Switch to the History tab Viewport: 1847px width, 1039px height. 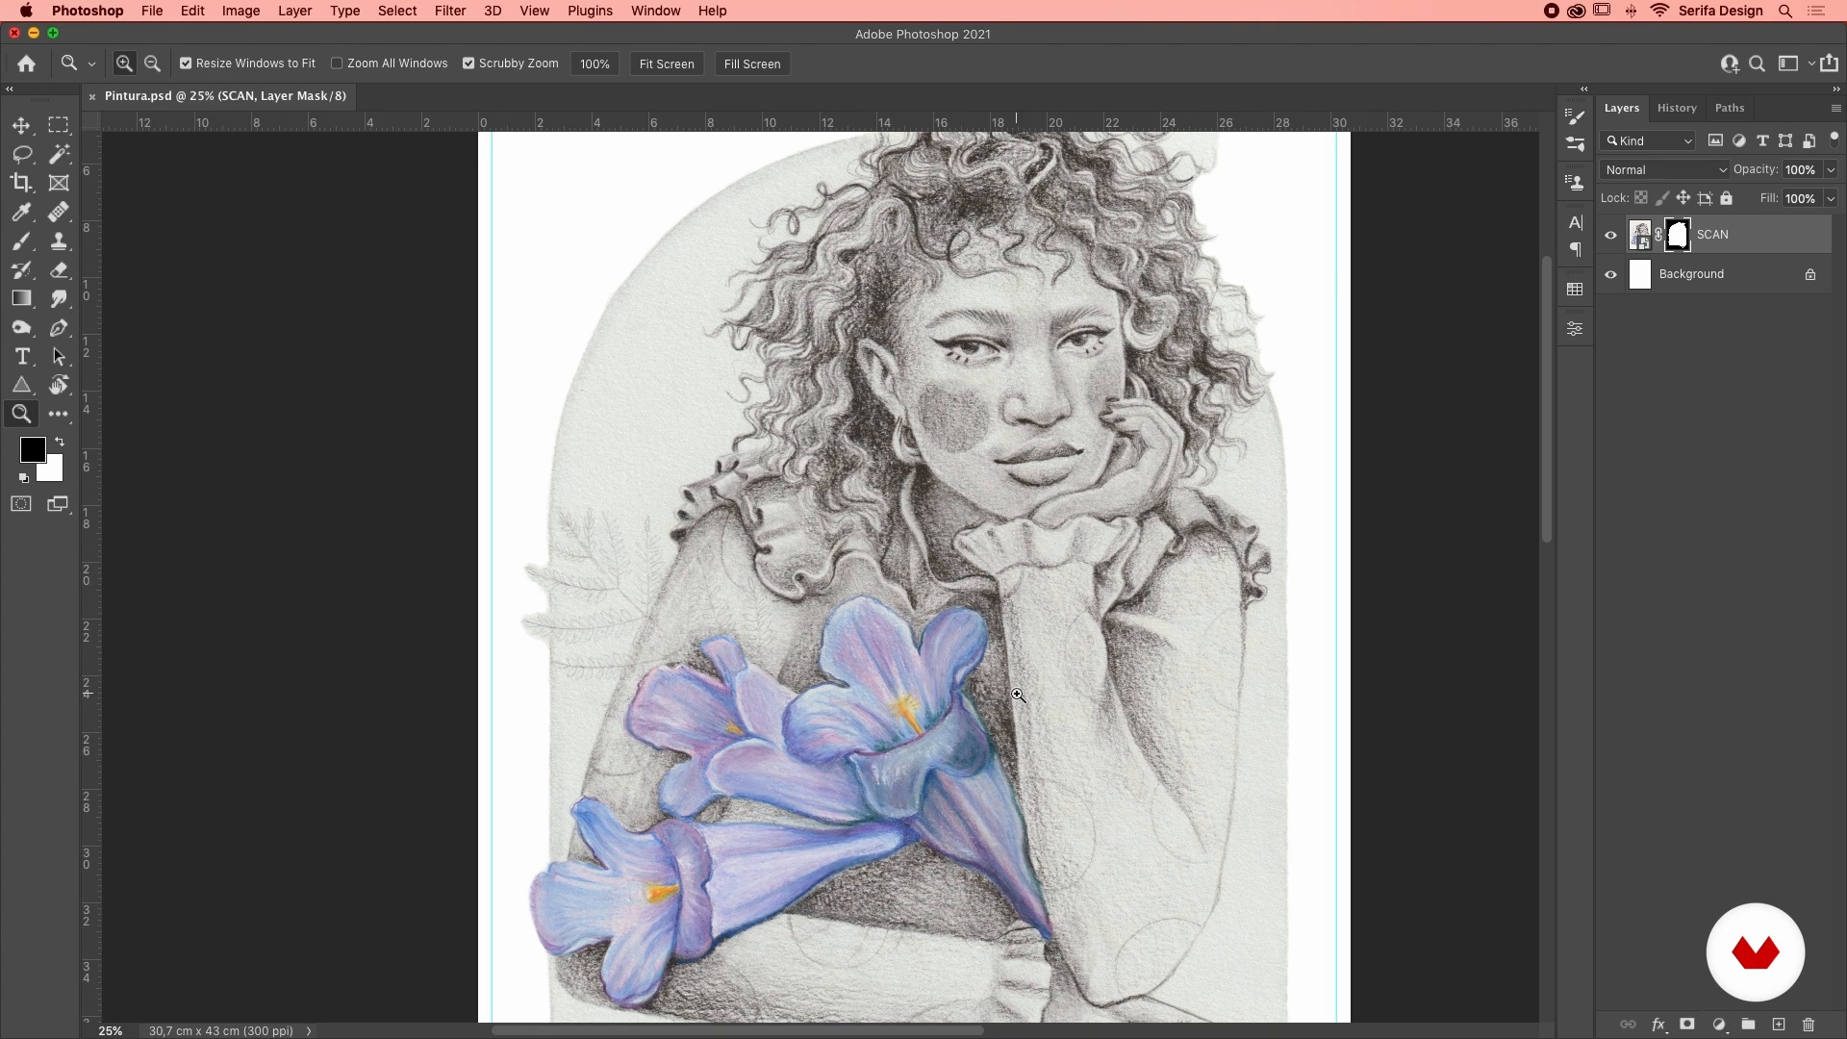point(1677,108)
